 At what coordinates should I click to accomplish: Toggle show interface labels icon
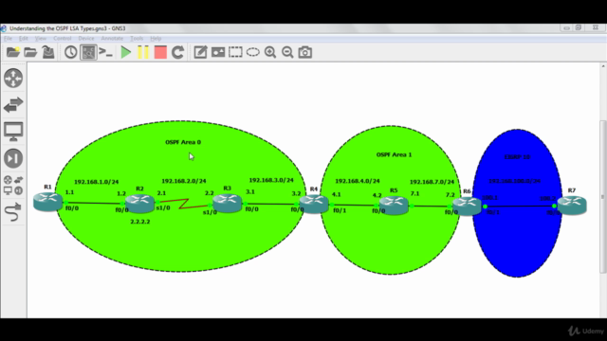[x=88, y=52]
